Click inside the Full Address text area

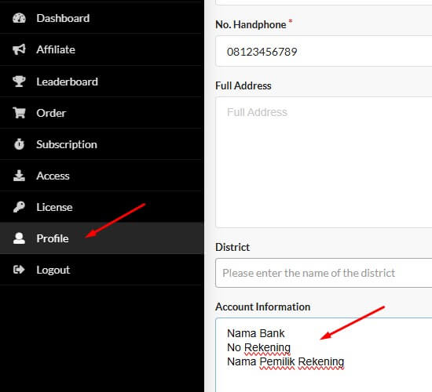click(324, 162)
